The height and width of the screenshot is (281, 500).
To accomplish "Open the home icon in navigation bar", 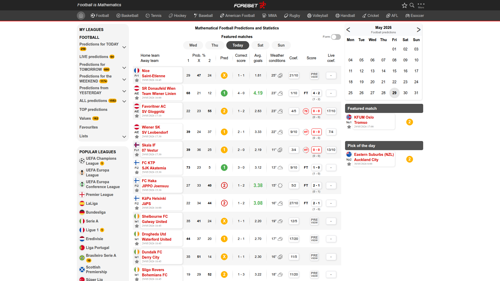I will click(81, 16).
